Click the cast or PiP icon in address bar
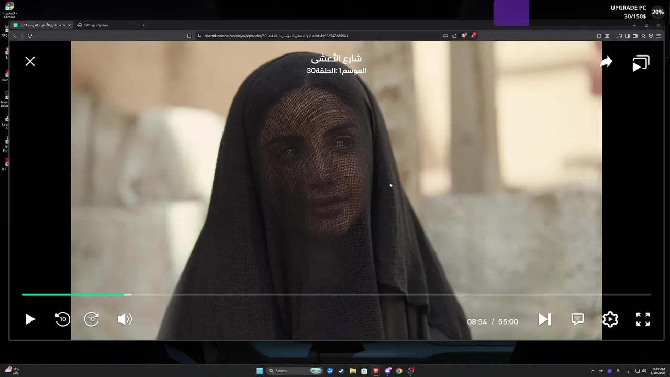This screenshot has height=377, width=670. pyautogui.click(x=445, y=36)
